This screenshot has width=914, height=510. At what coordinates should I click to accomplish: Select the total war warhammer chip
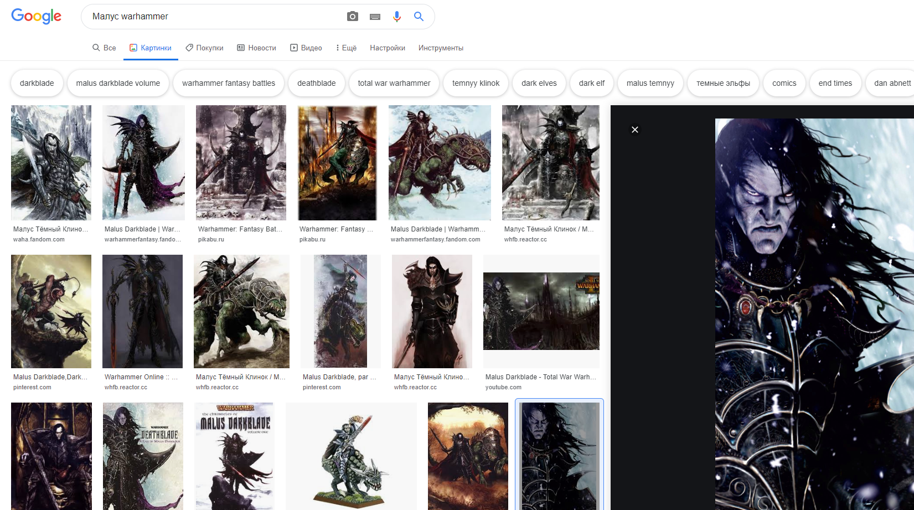coord(394,83)
